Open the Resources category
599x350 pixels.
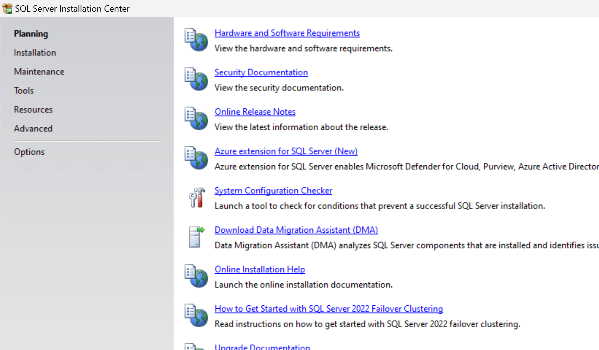click(33, 109)
